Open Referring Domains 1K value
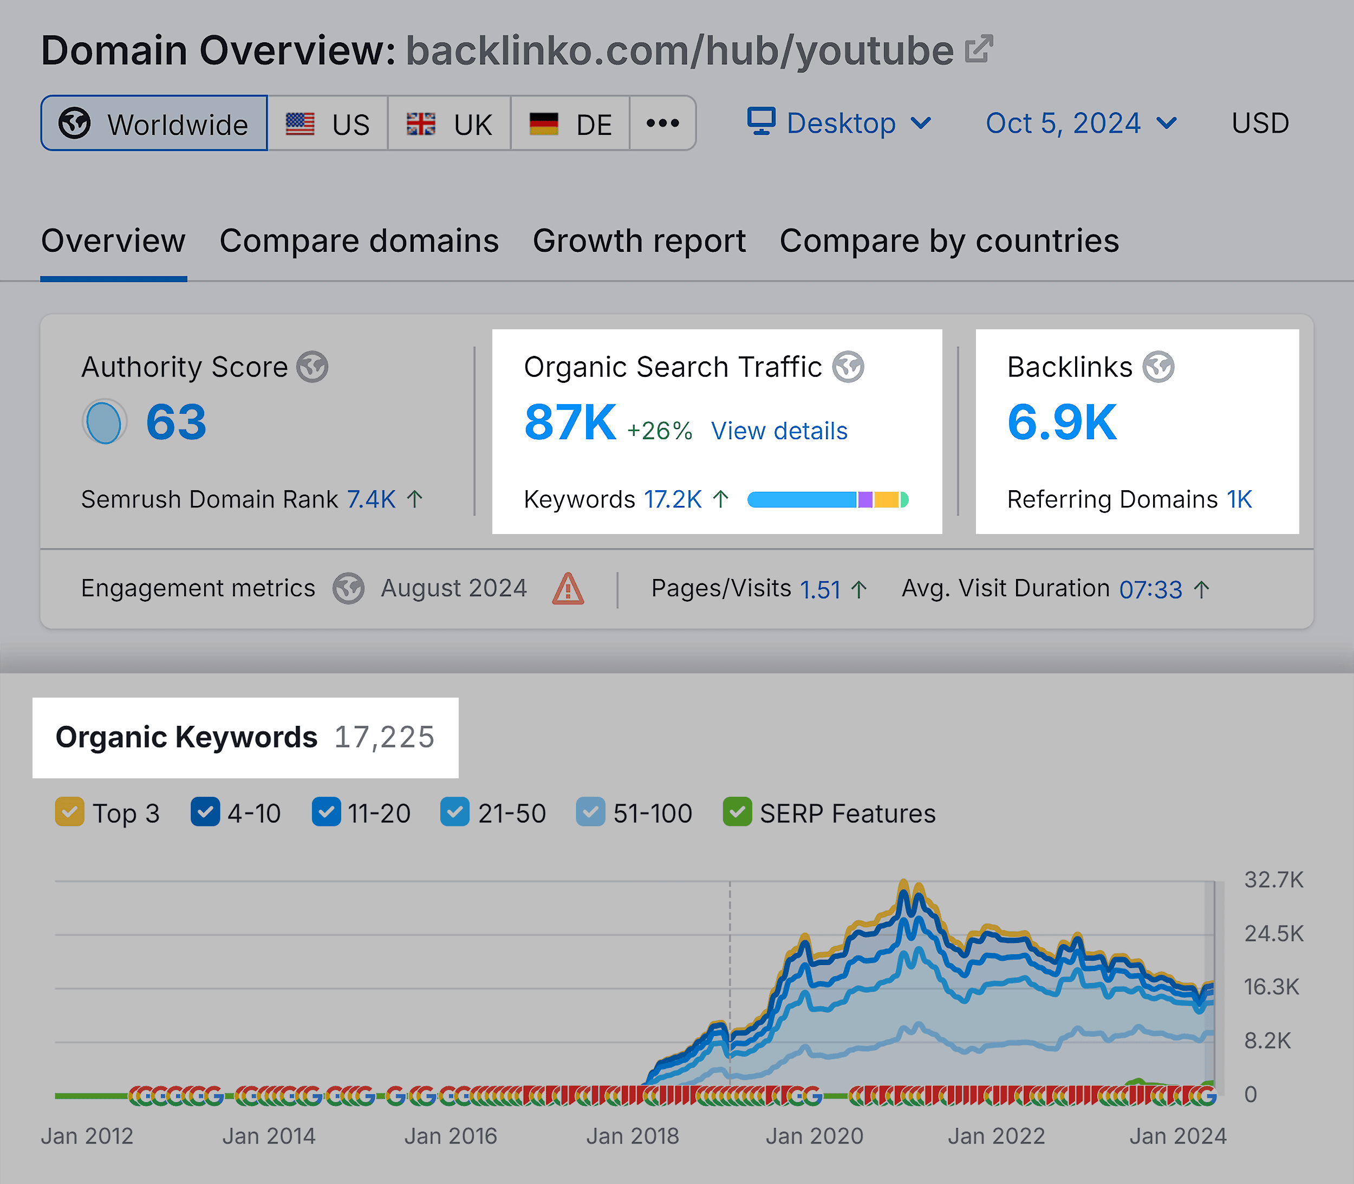The width and height of the screenshot is (1354, 1184). click(x=1239, y=499)
